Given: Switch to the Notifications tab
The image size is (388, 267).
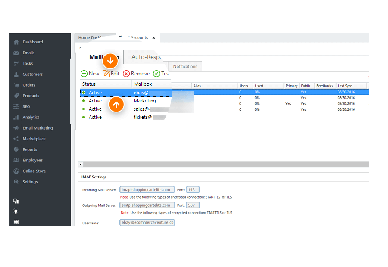Looking at the screenshot, I should [185, 66].
